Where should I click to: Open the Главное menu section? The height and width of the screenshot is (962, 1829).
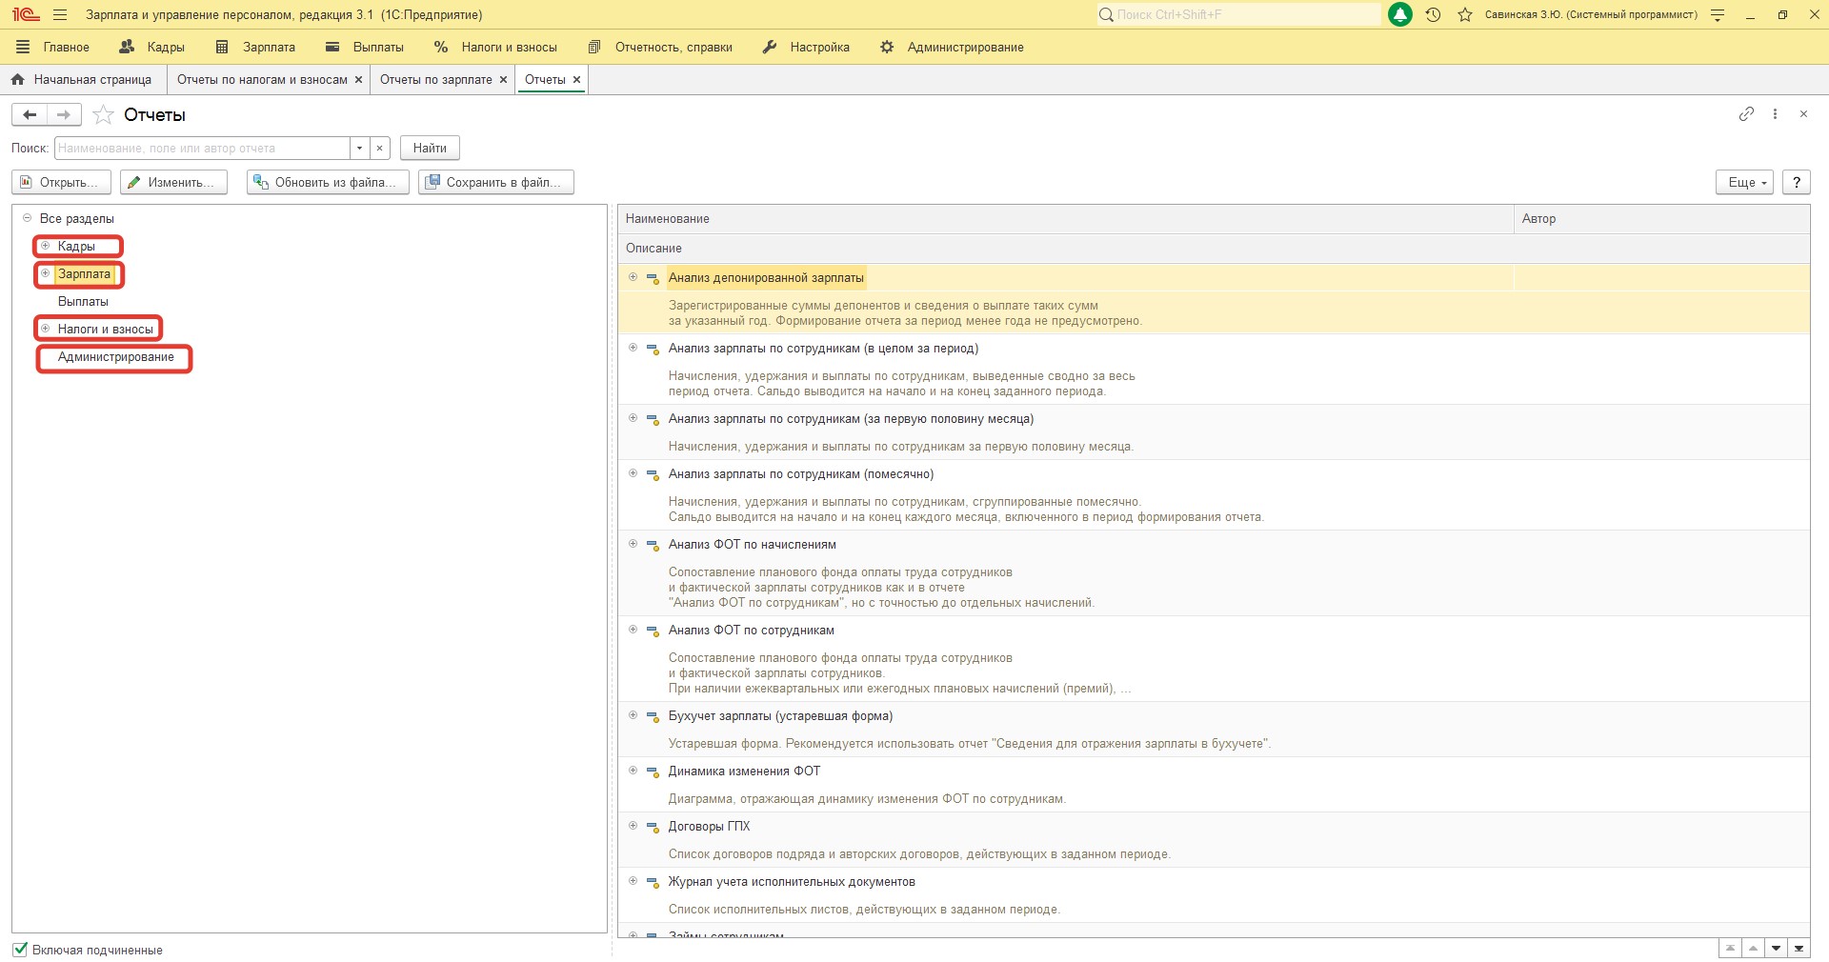[53, 47]
